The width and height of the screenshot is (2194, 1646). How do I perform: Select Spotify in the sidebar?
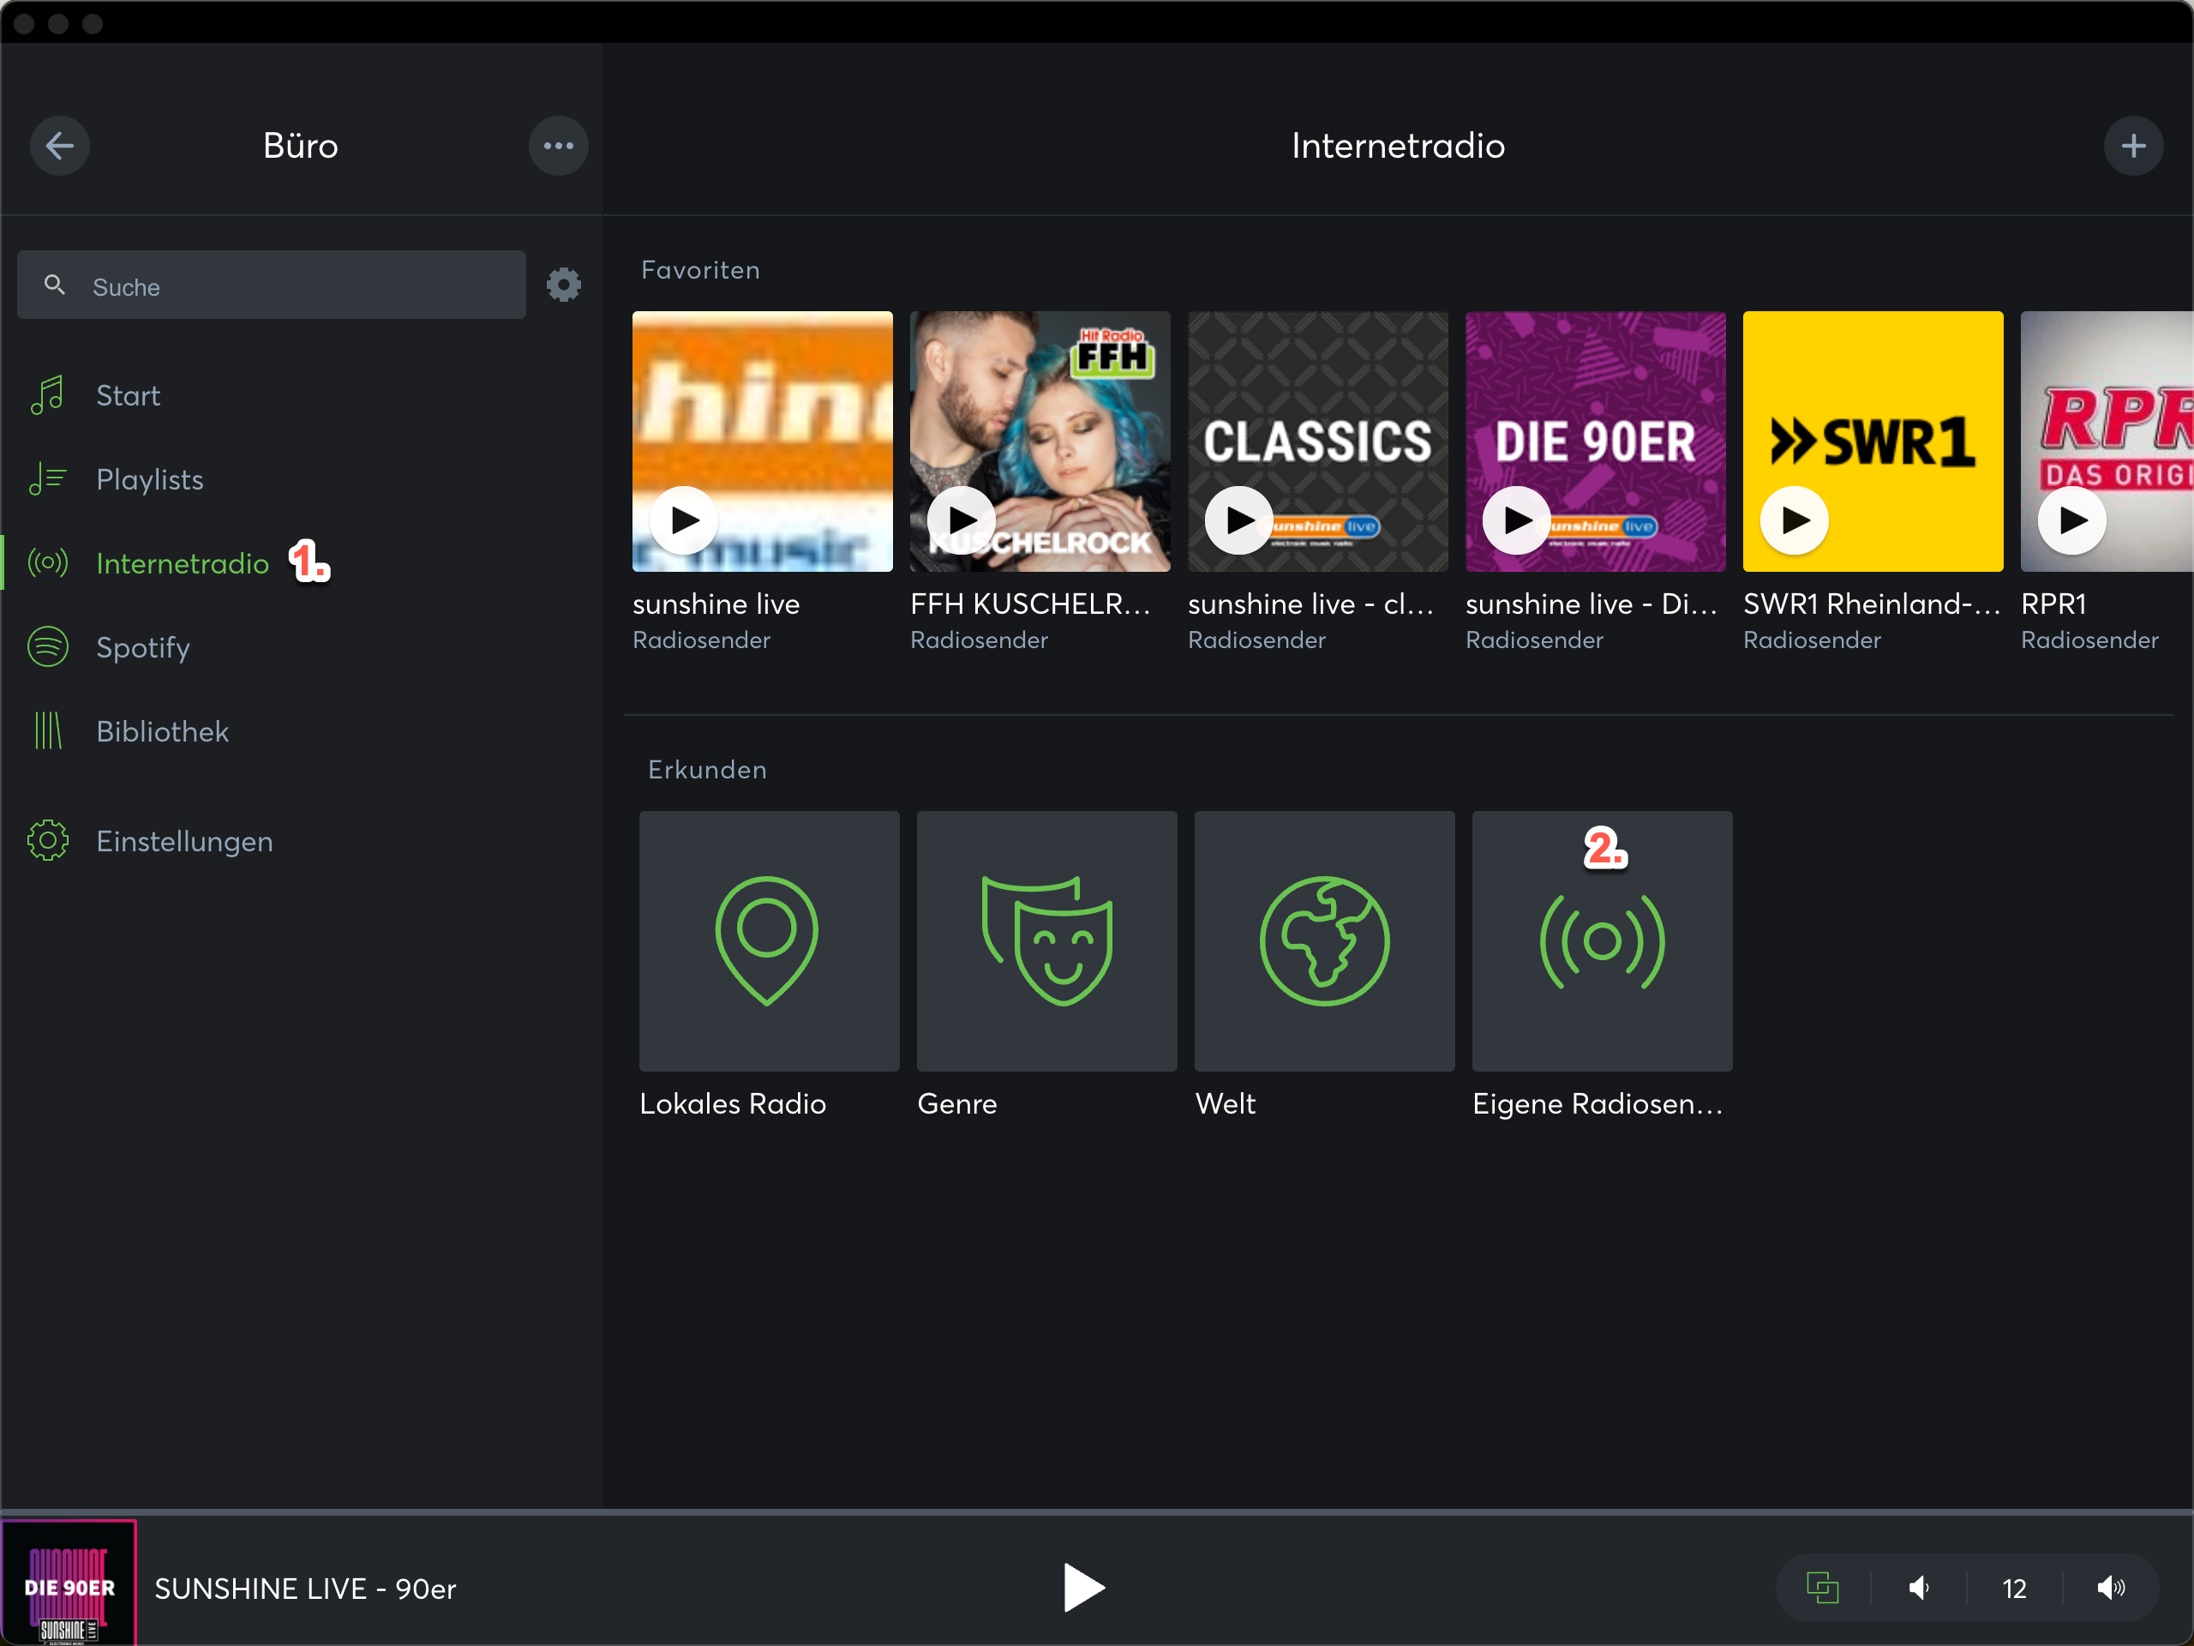[143, 647]
